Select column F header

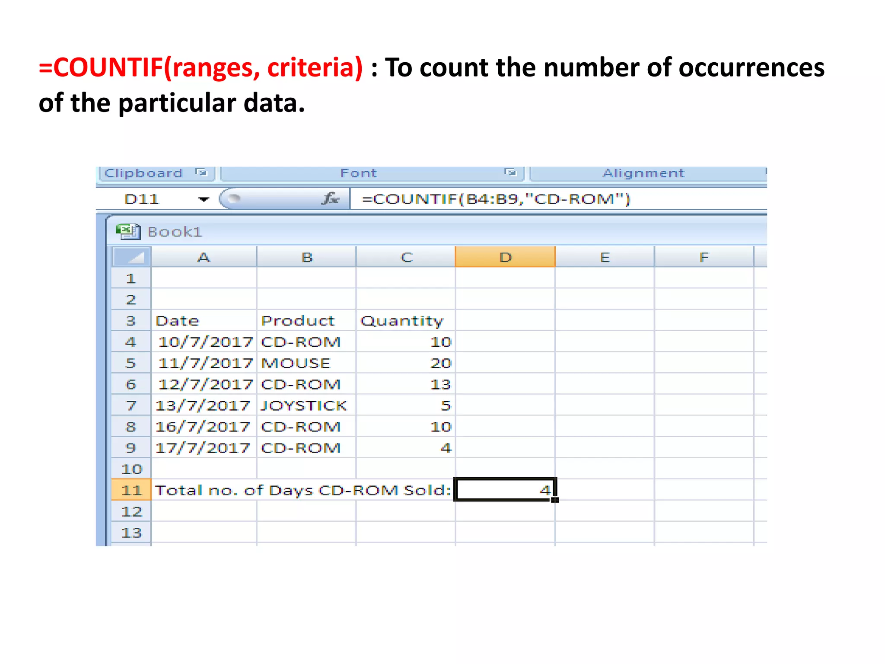pos(704,257)
